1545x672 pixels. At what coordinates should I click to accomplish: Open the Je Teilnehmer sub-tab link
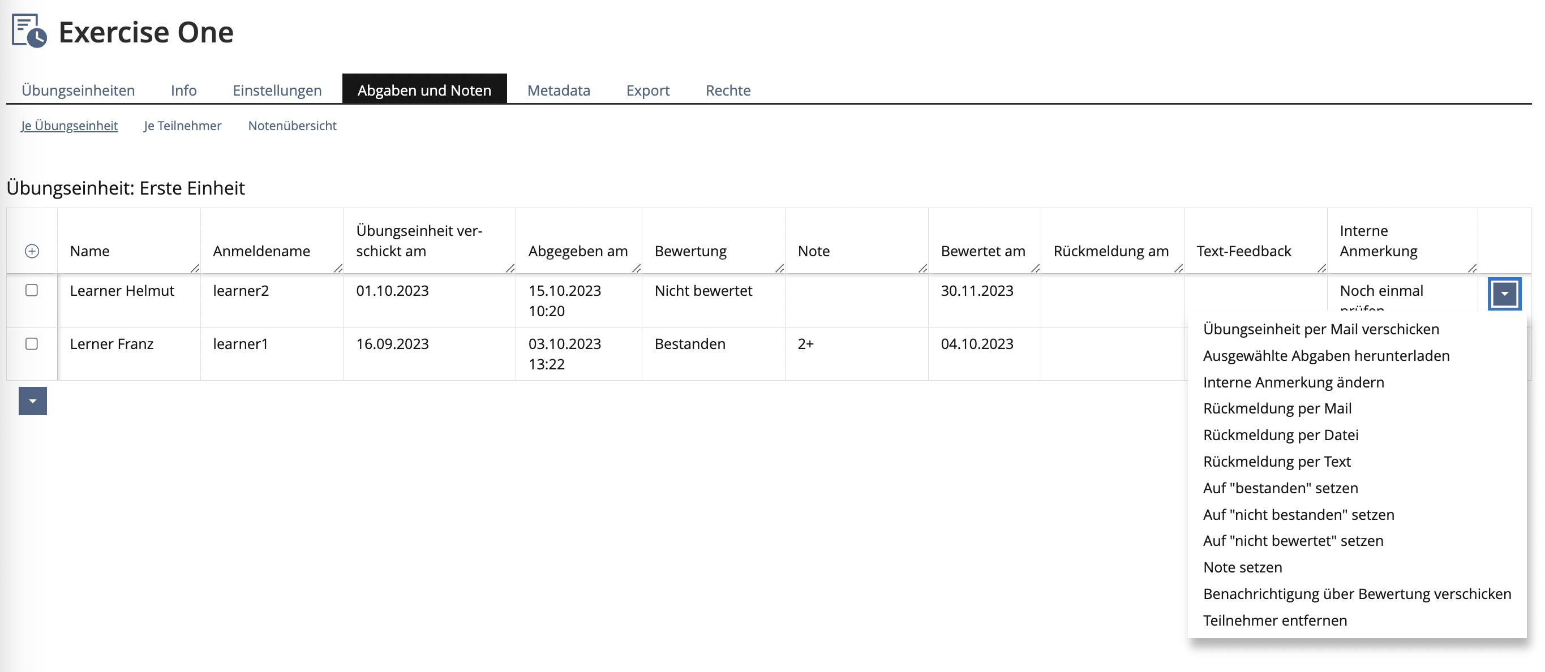[x=182, y=125]
